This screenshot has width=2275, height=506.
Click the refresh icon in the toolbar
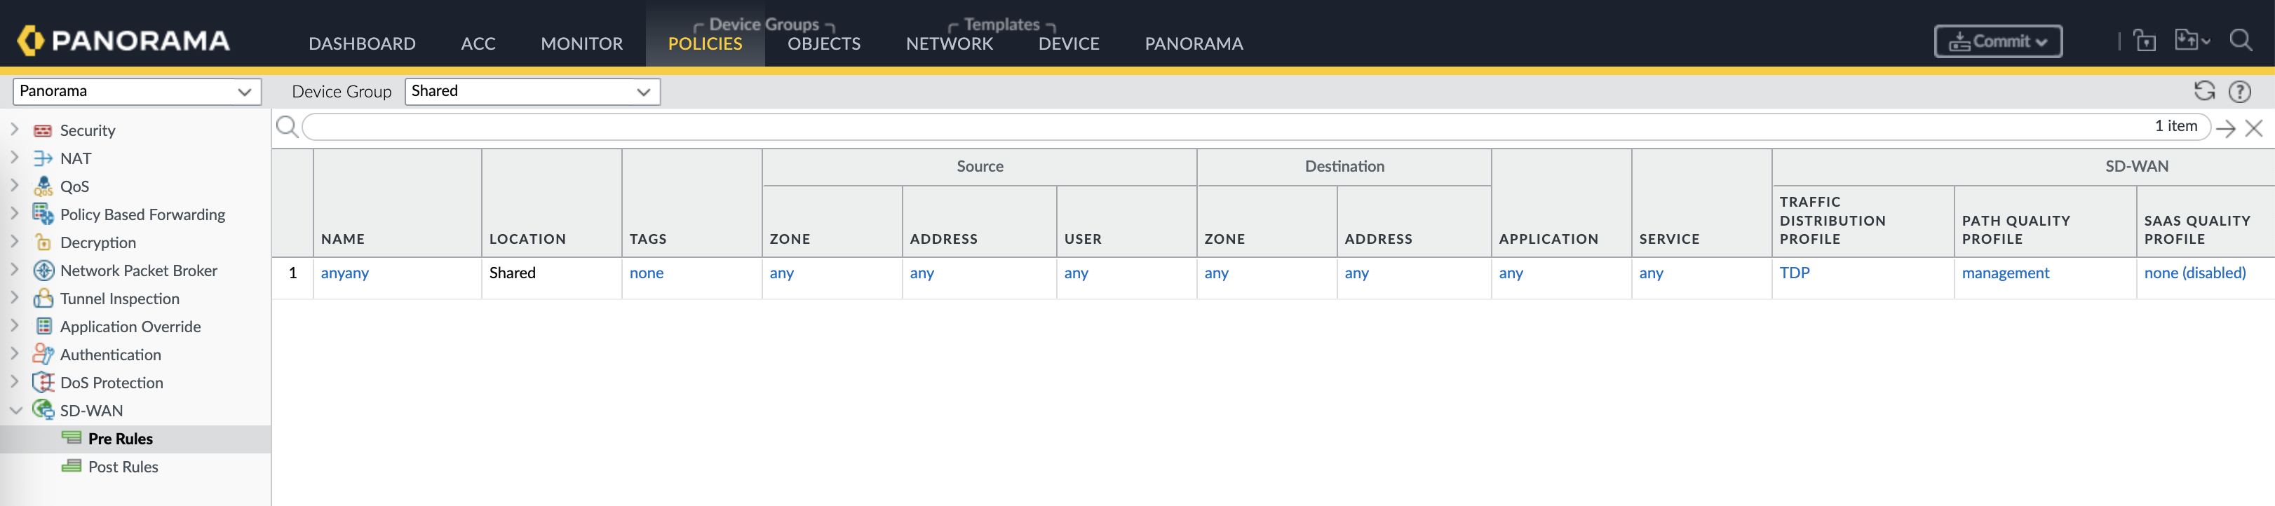[x=2203, y=91]
